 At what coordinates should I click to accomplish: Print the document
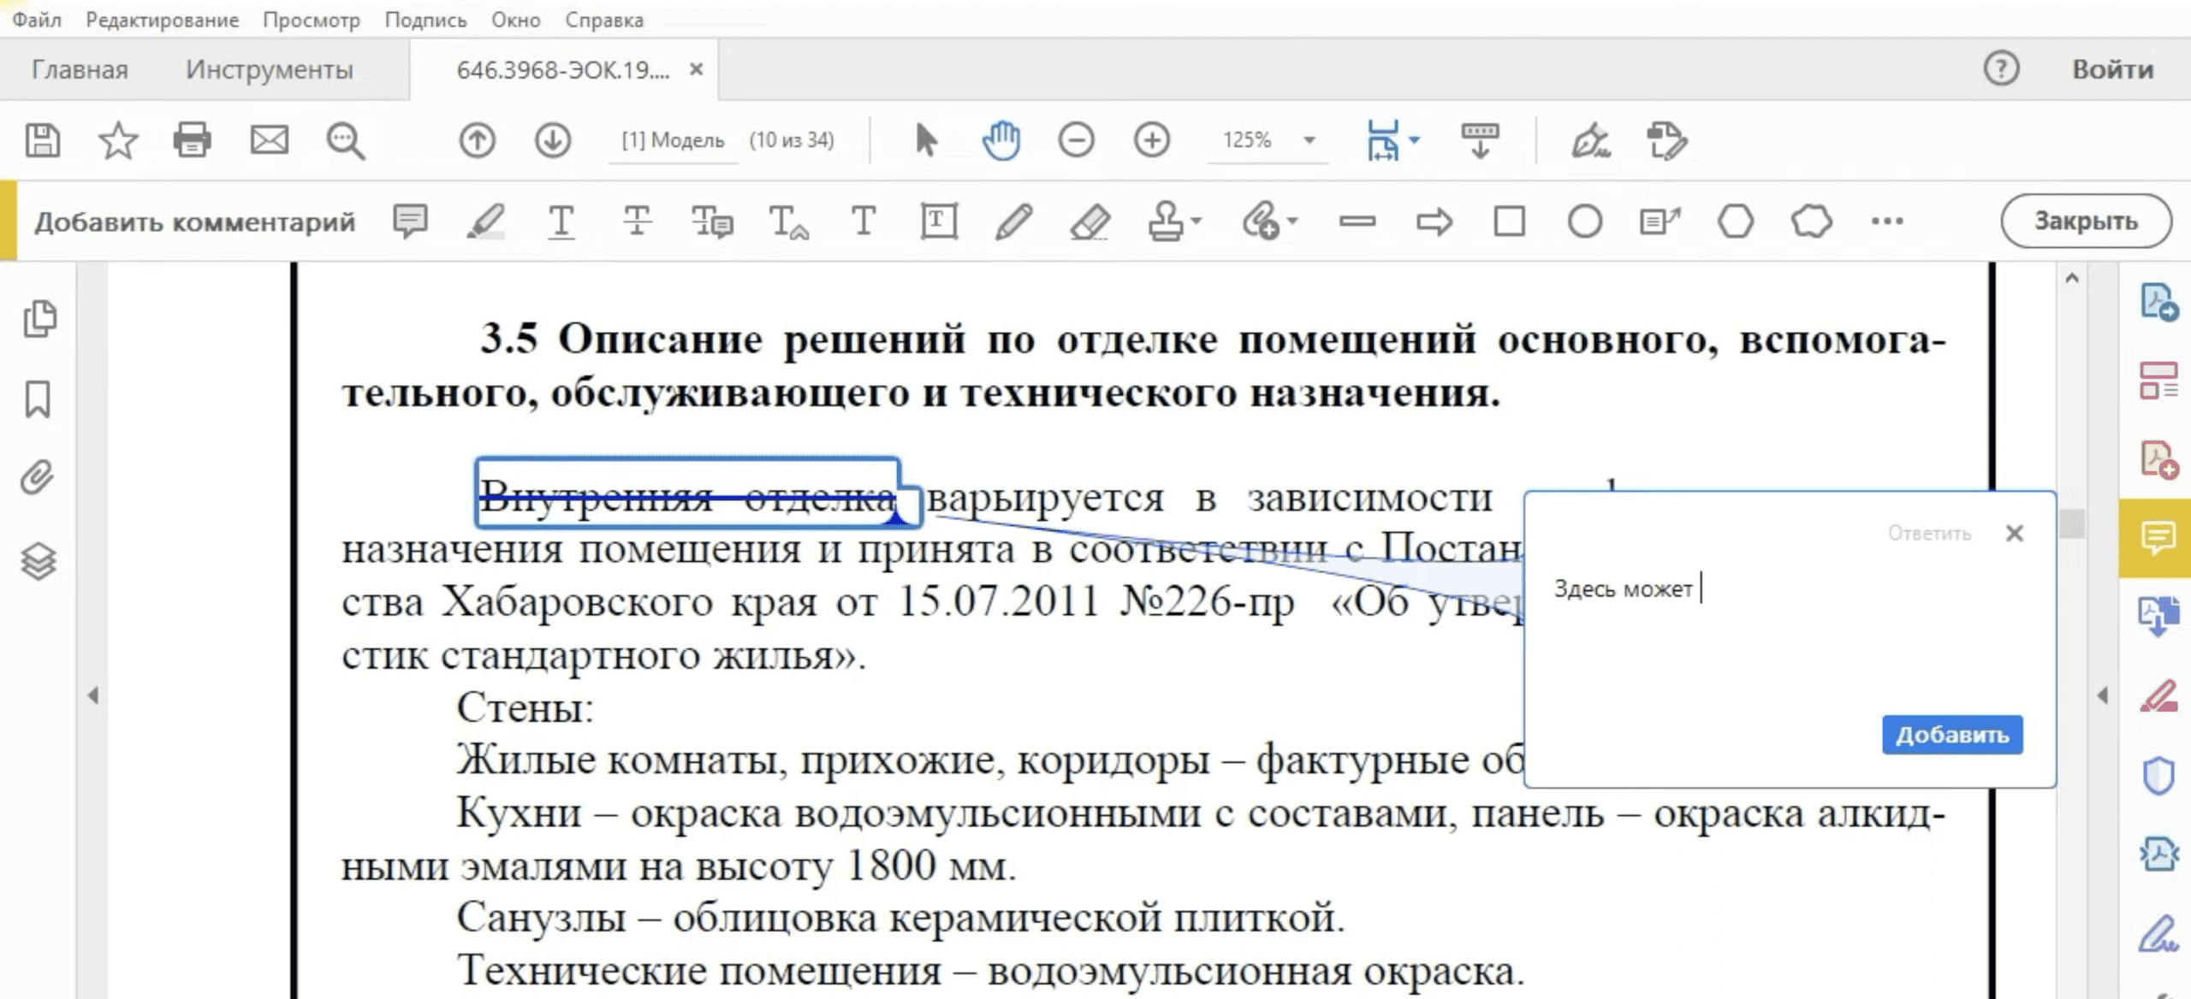192,140
